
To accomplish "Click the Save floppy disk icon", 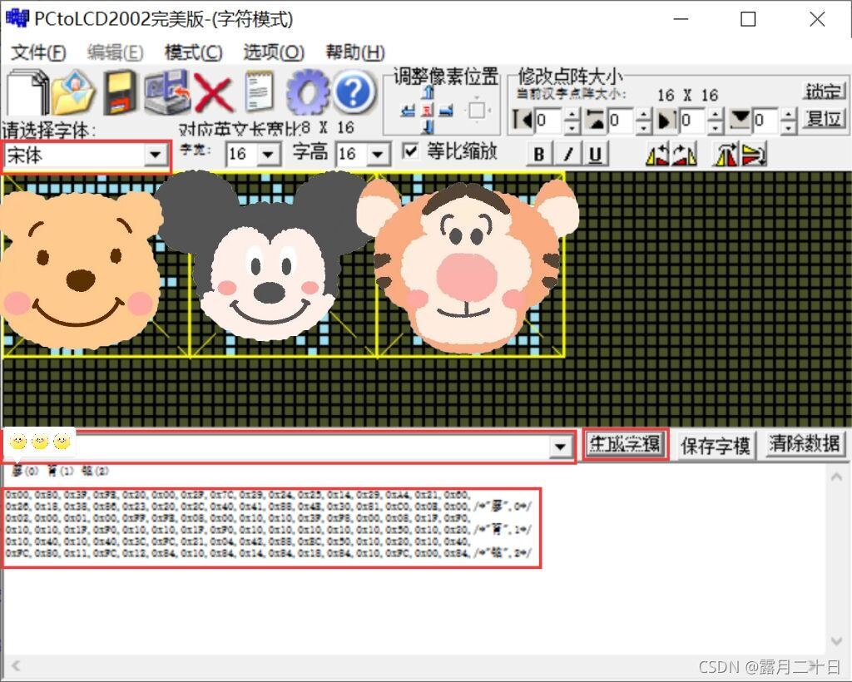I will tap(120, 91).
